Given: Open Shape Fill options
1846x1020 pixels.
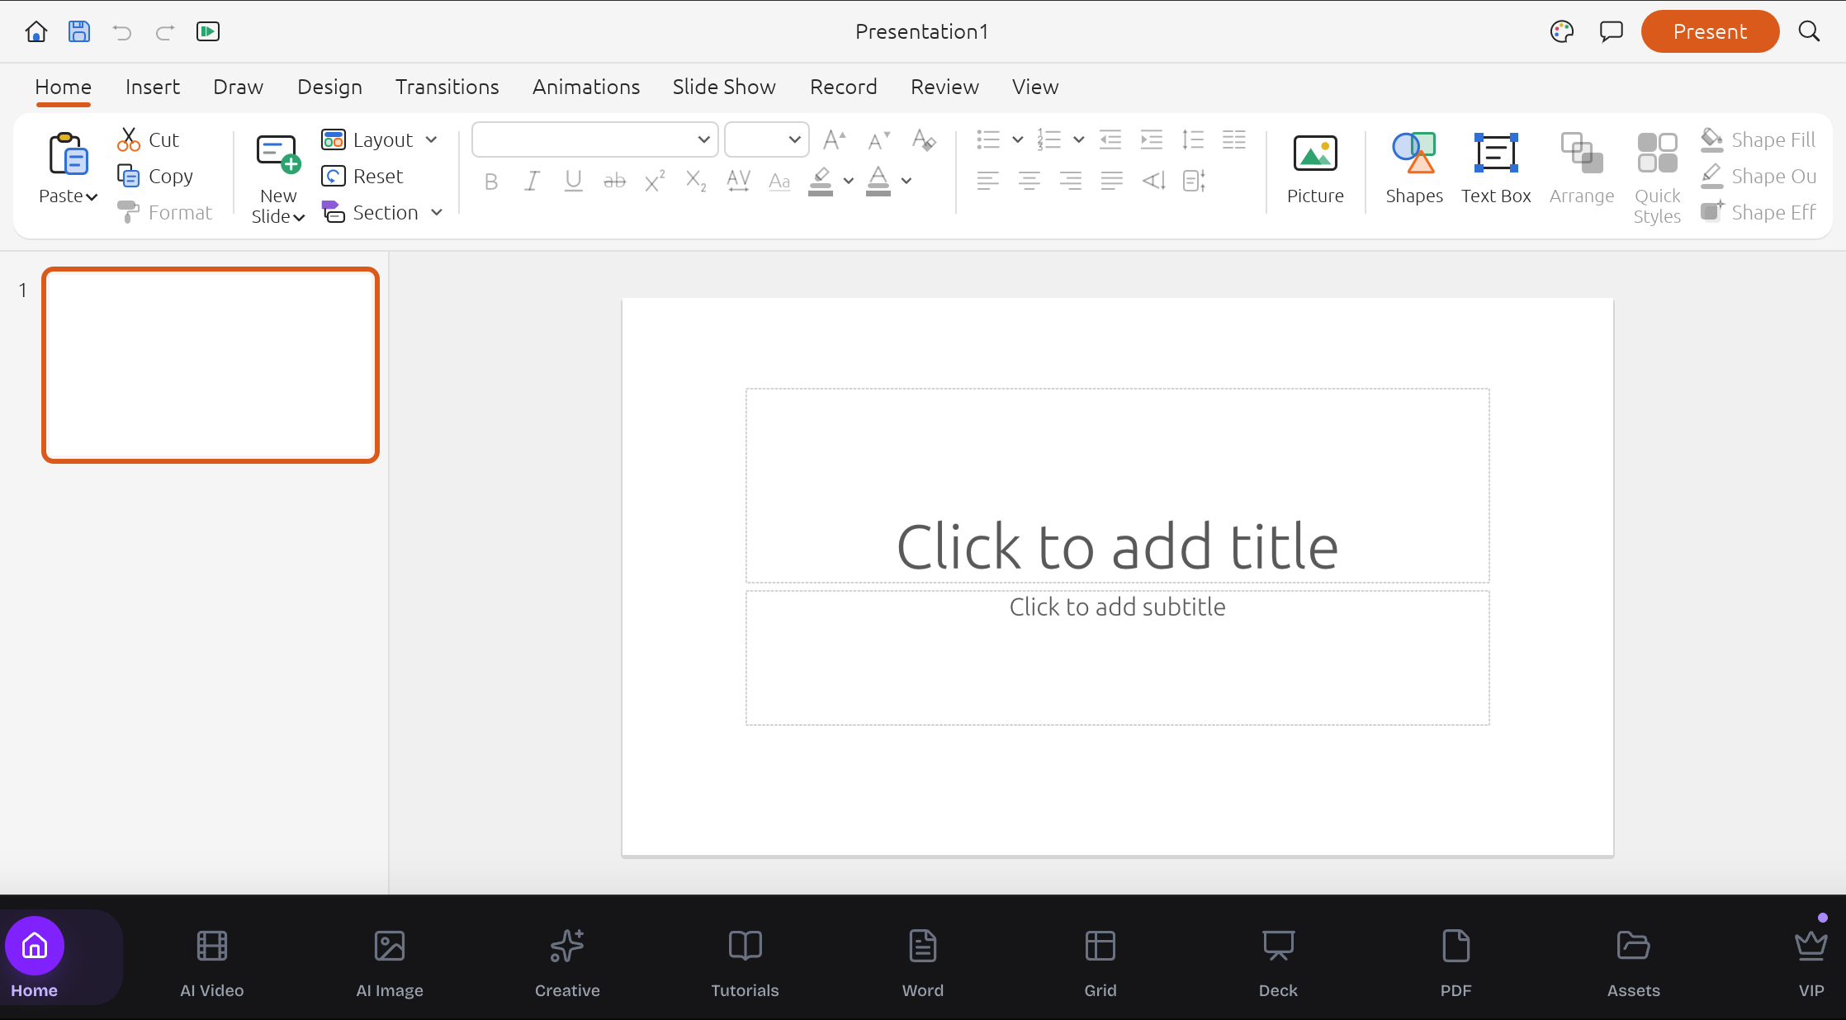Looking at the screenshot, I should (1758, 139).
